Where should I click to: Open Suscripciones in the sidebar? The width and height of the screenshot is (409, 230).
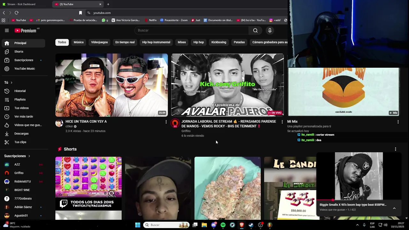tap(23, 60)
